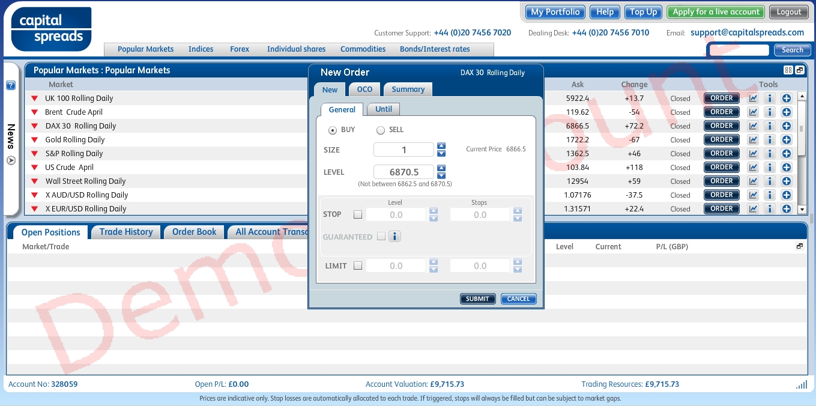The image size is (816, 406).
Task: Click plus icon for Gold Rolling Daily
Action: click(787, 139)
